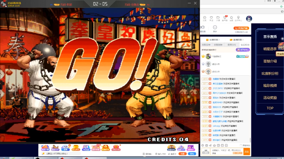Select 赛事直播 in right menu
Image resolution: width=284 pixels, height=159 pixels.
coord(270,37)
